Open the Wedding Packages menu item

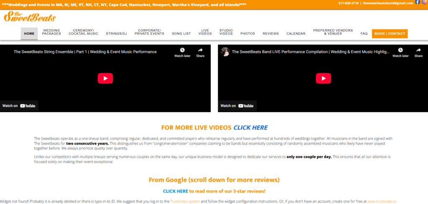51,32
